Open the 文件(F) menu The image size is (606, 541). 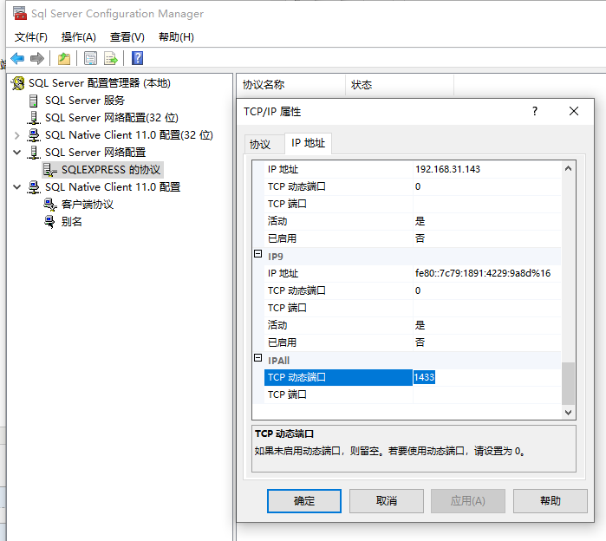click(x=31, y=37)
